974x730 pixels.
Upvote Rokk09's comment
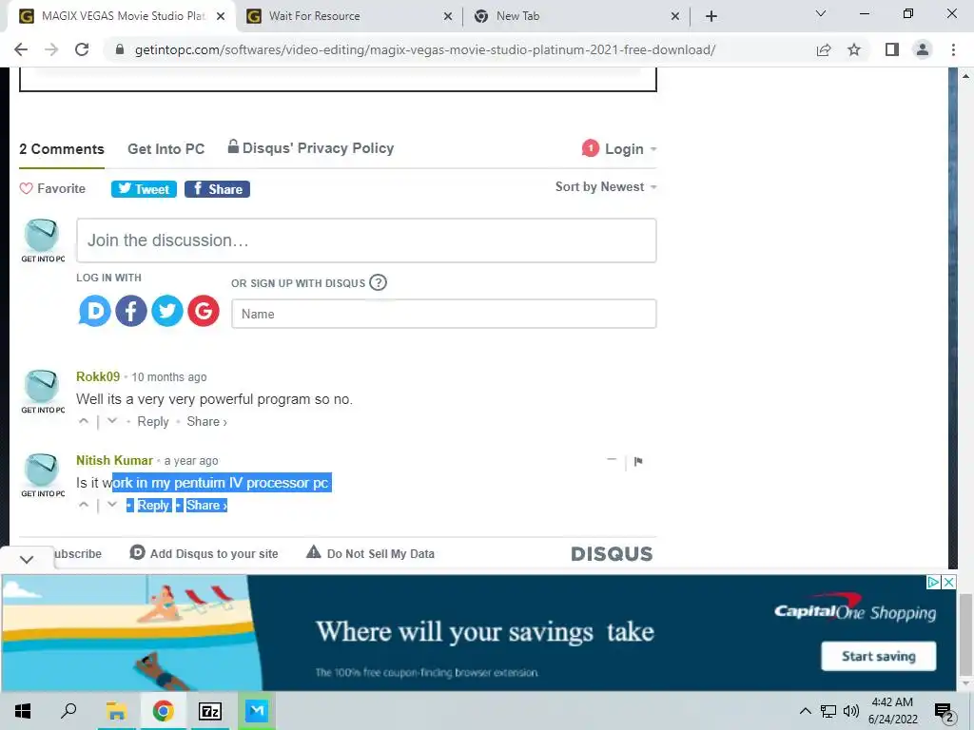coord(84,421)
